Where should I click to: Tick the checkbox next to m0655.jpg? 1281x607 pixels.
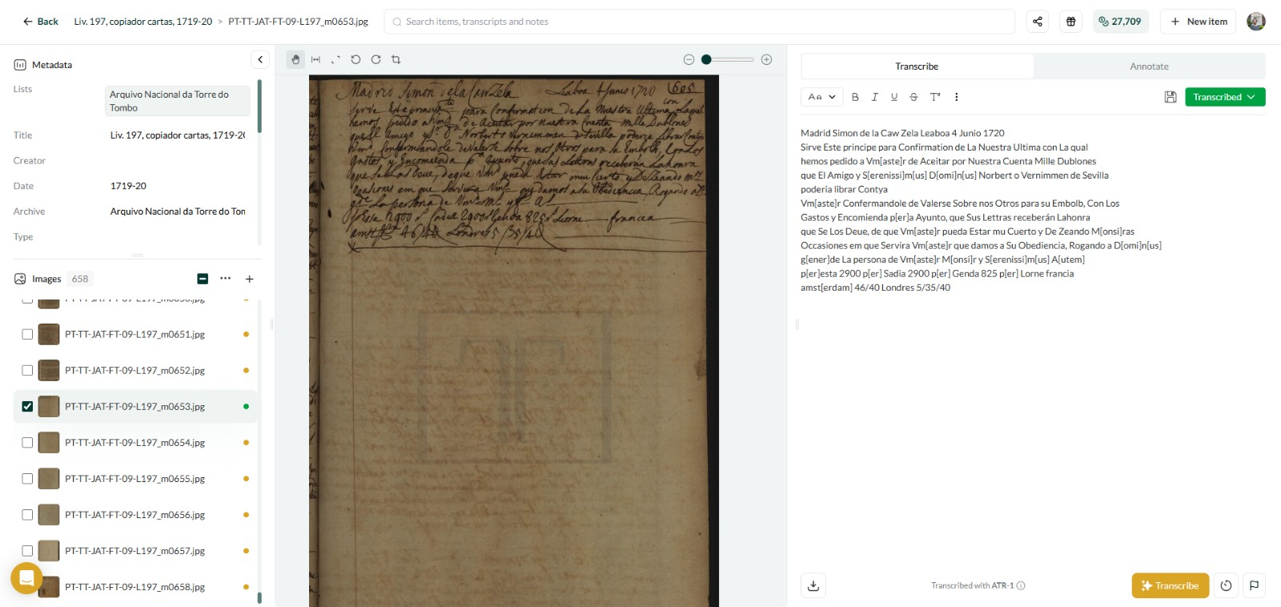coord(27,479)
